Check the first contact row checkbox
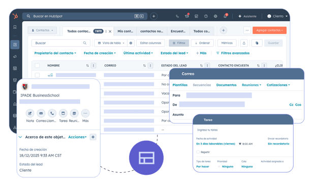313x186 pixels. (37, 75)
